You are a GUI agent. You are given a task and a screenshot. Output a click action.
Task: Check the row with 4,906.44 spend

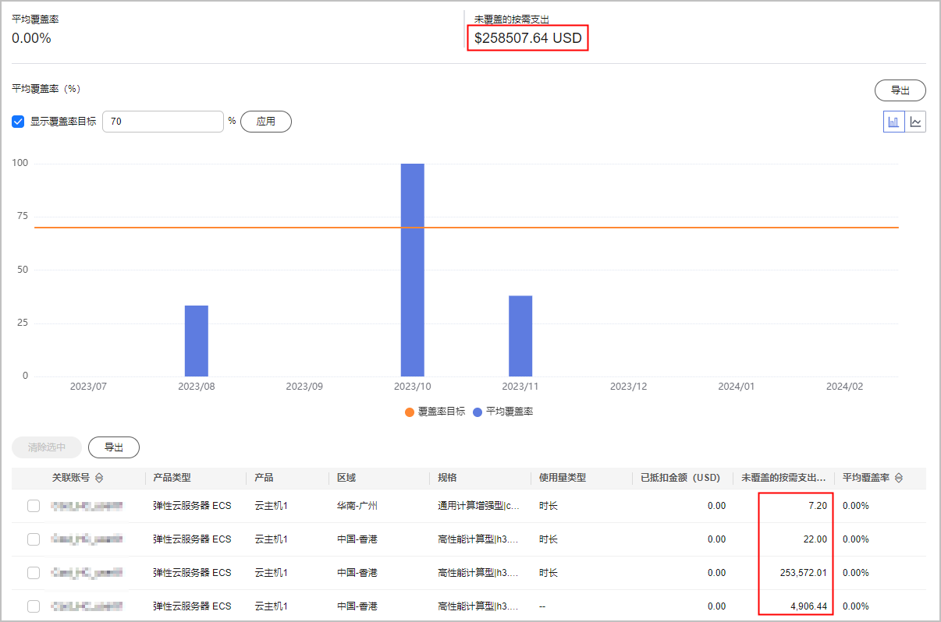point(34,606)
